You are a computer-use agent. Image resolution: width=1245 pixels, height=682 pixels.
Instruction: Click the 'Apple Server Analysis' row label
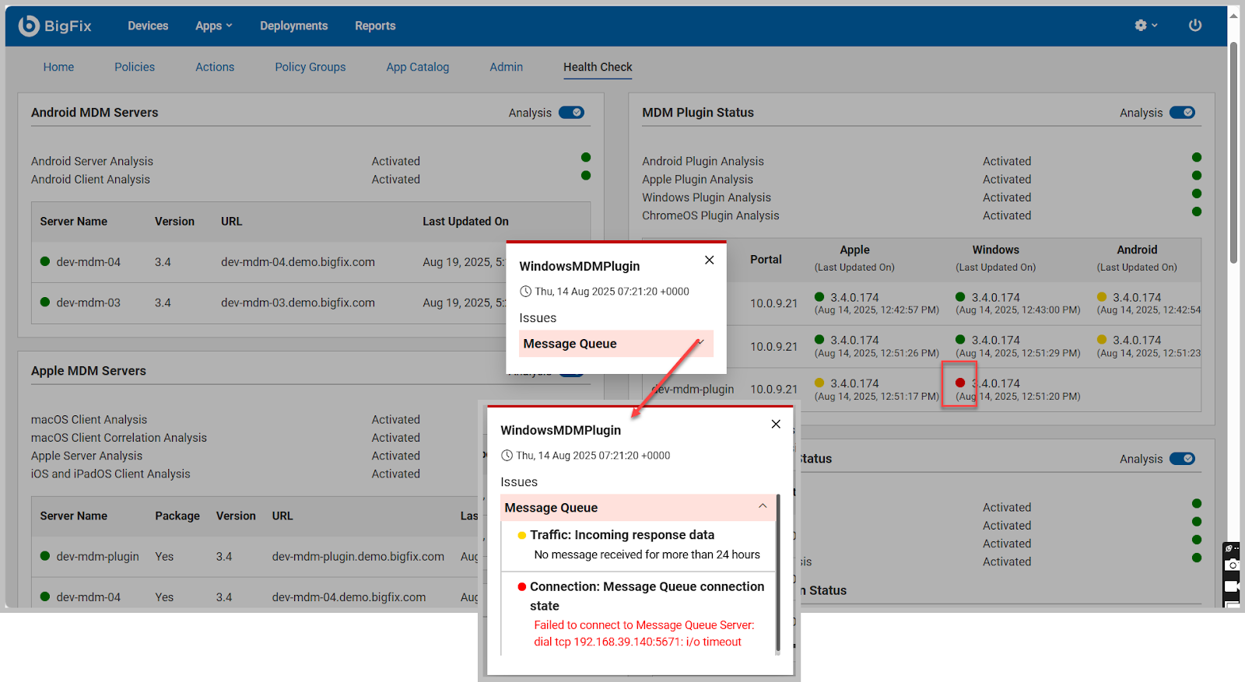click(x=86, y=456)
